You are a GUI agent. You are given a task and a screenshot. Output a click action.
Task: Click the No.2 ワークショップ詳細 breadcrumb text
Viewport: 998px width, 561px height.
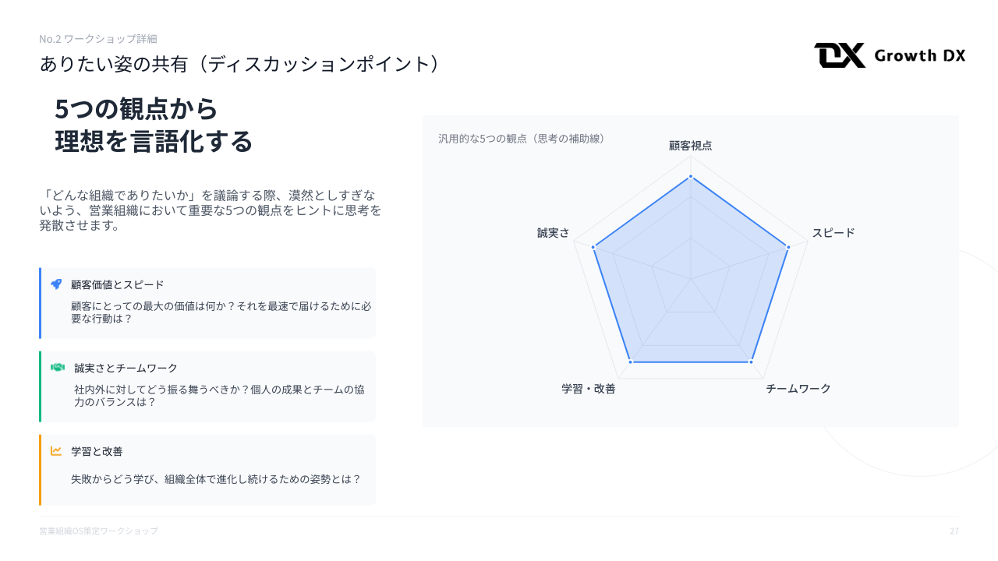point(98,39)
